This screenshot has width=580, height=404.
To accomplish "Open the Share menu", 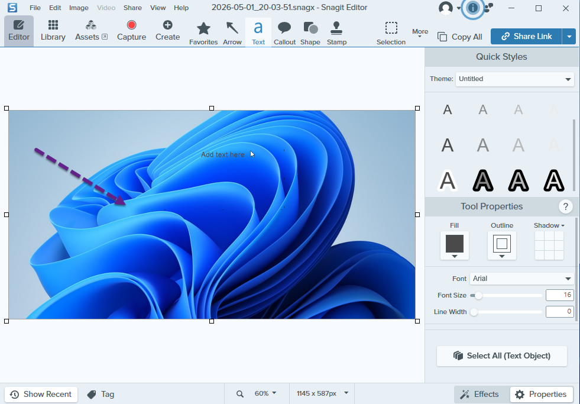I will (132, 8).
